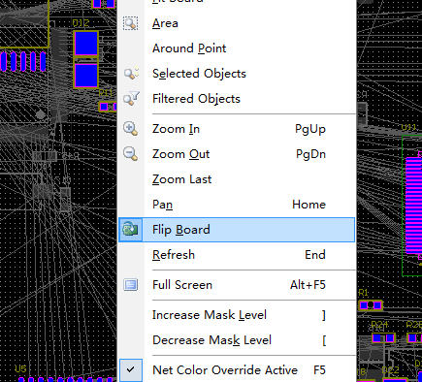Select Decrease Mask Level entry
The image size is (422, 382).
coord(237,340)
